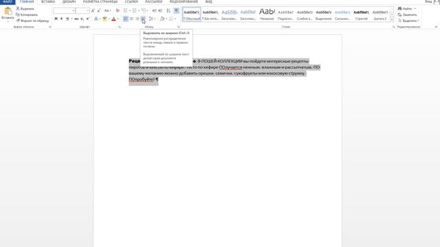Toggle strikethrough (abc) formatting
Image resolution: width=440 pixels, height=247 pixels.
pyautogui.click(x=76, y=19)
